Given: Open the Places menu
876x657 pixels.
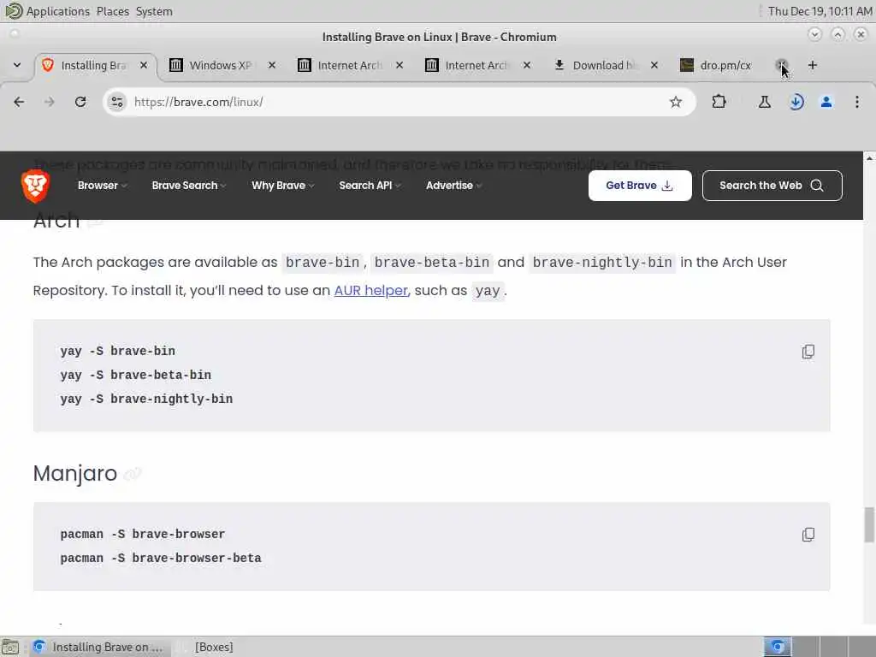Looking at the screenshot, I should tap(112, 11).
